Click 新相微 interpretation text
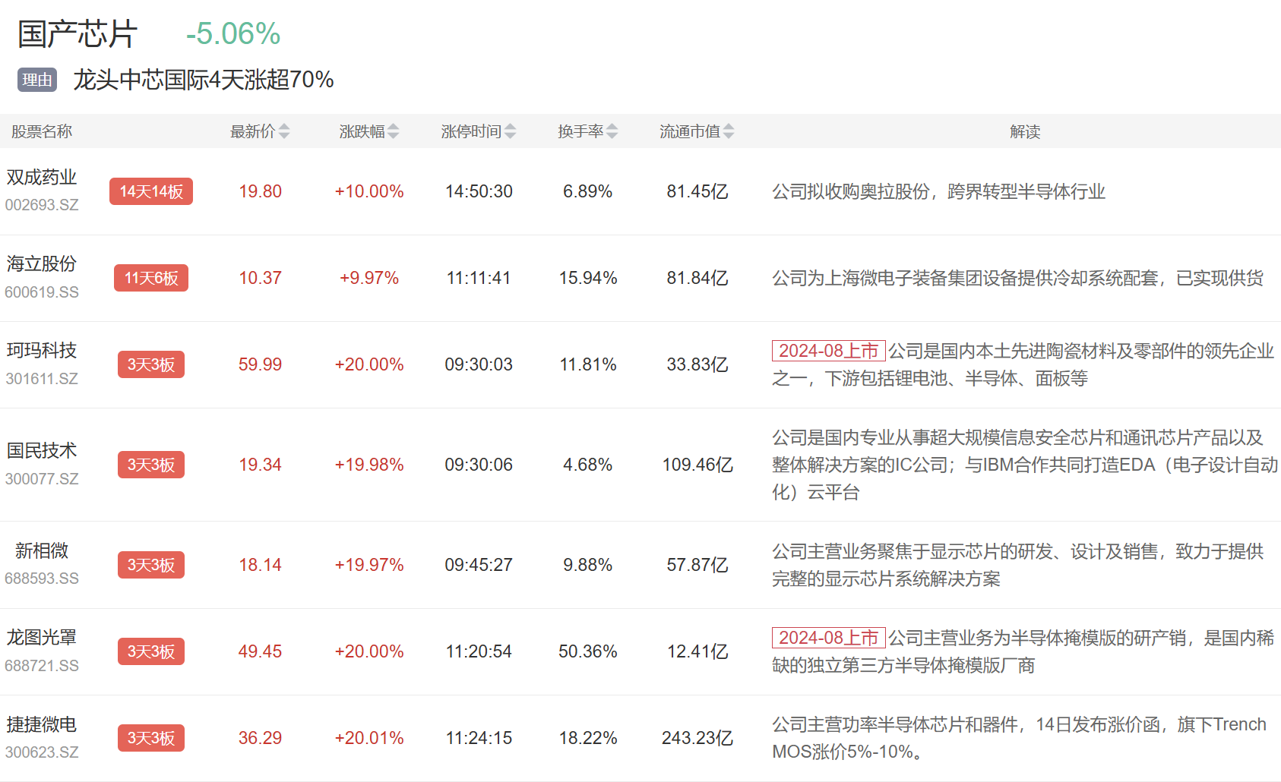Viewport: 1281px width, 782px height. click(1017, 565)
